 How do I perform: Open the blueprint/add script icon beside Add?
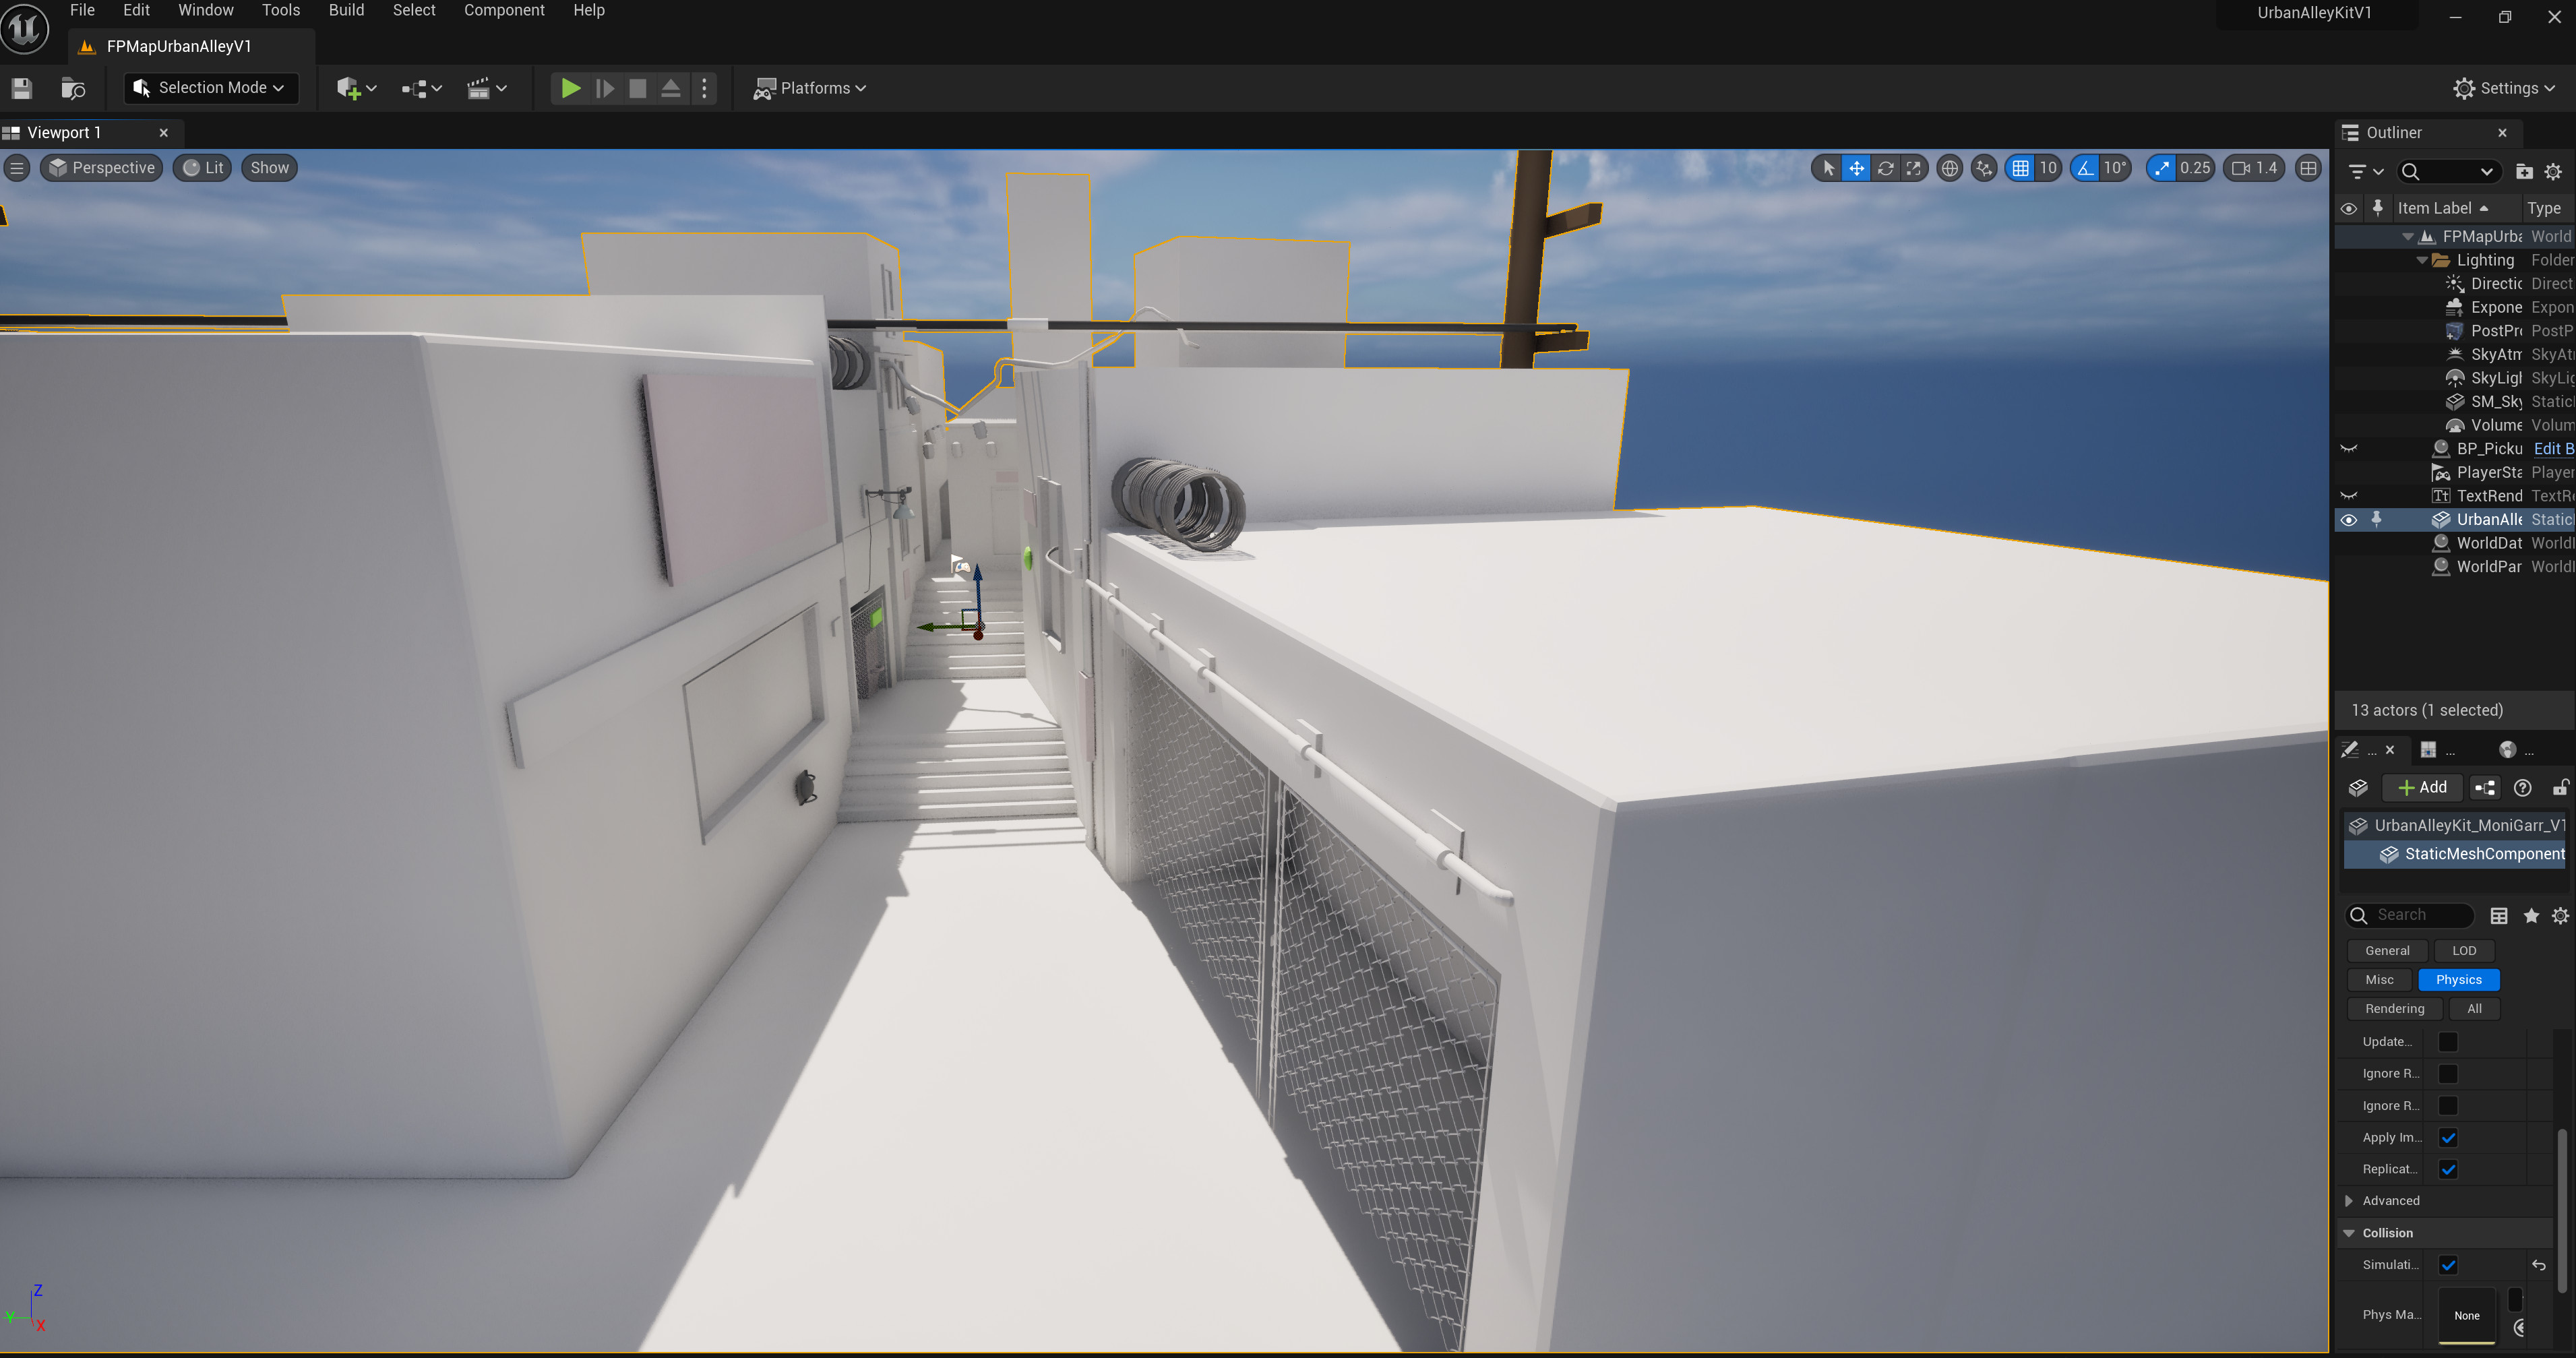coord(2485,788)
